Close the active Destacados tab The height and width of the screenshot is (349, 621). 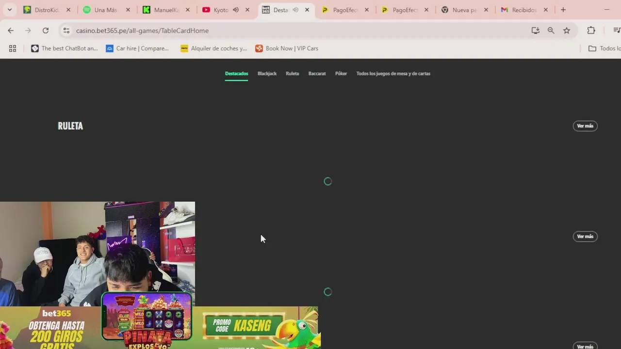tap(307, 10)
